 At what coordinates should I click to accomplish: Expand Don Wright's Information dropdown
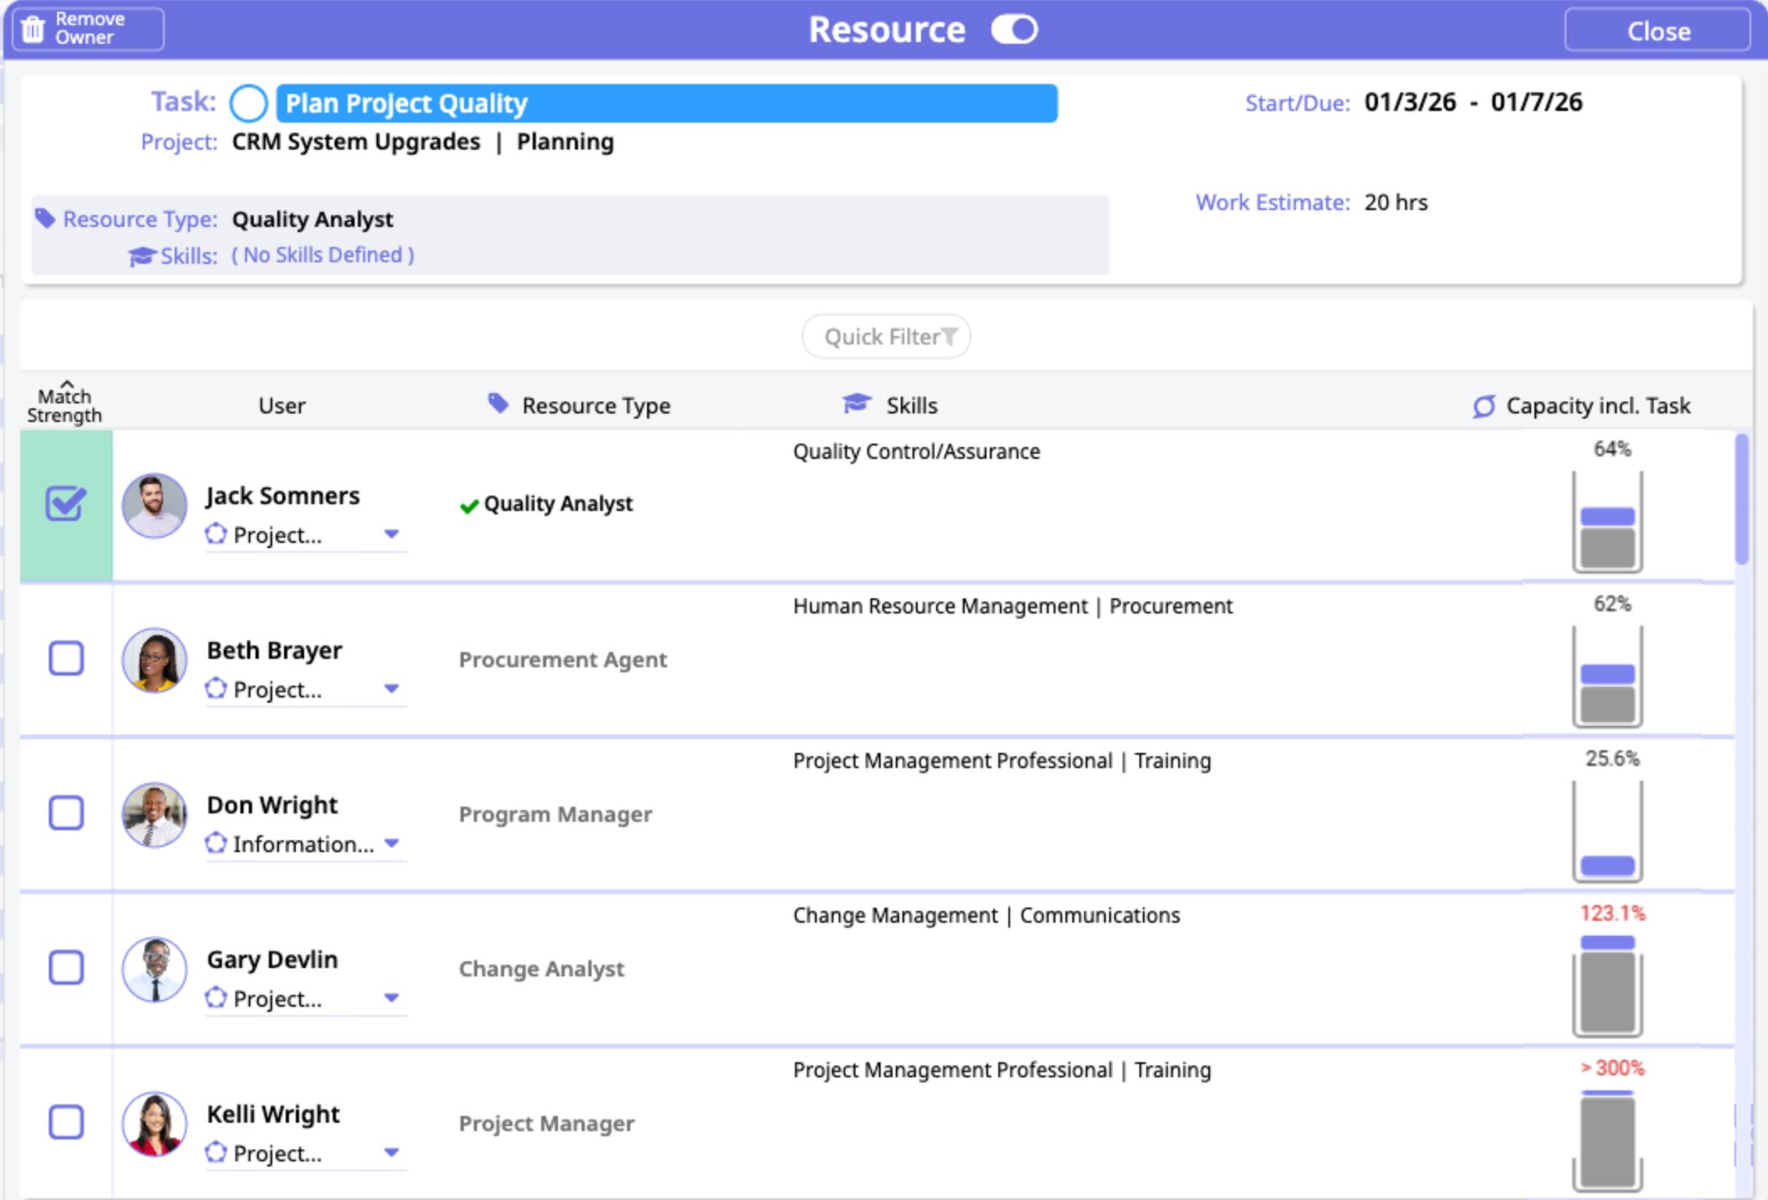392,843
